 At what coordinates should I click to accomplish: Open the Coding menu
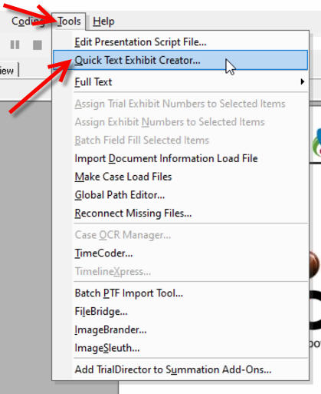coord(28,22)
